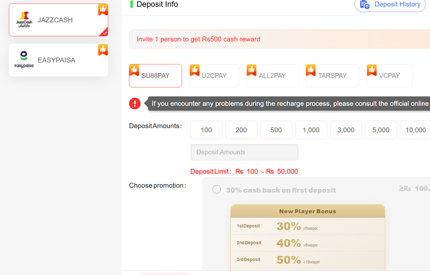
Task: Select the SU88PAY payment channel
Action: (156, 76)
